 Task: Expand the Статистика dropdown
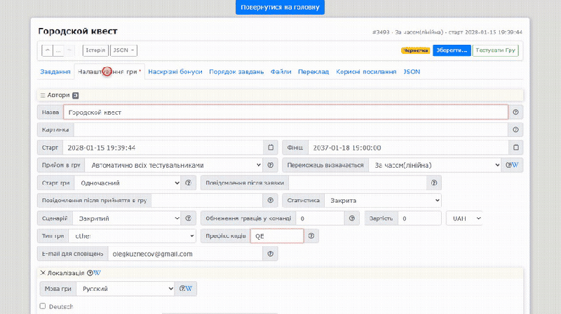coord(383,201)
